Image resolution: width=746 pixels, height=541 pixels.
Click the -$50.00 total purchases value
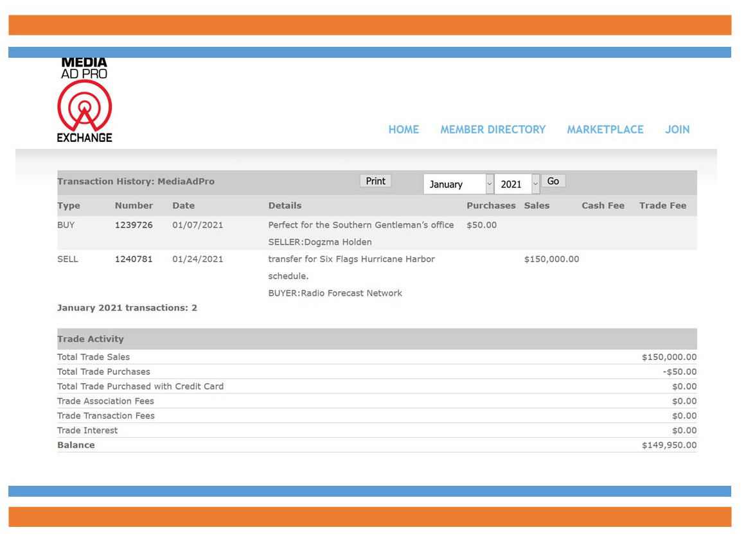pyautogui.click(x=679, y=372)
